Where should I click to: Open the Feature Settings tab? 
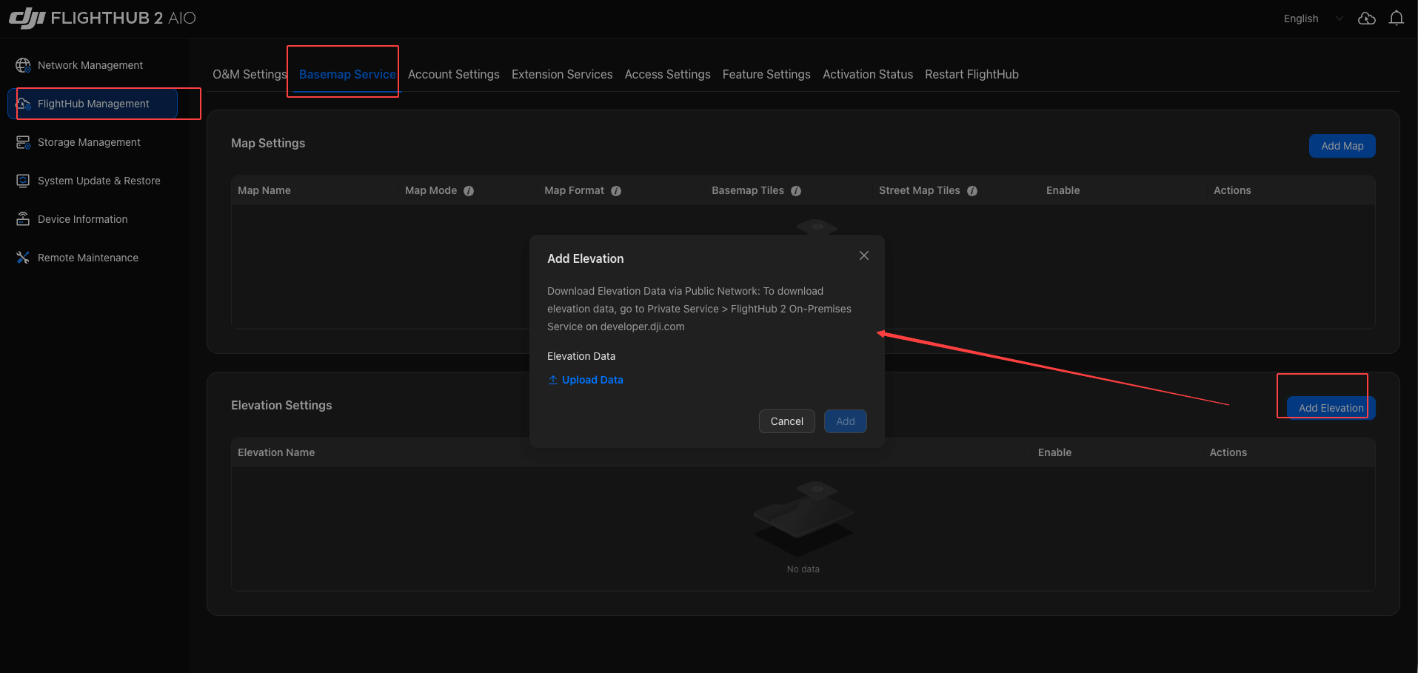tap(766, 74)
